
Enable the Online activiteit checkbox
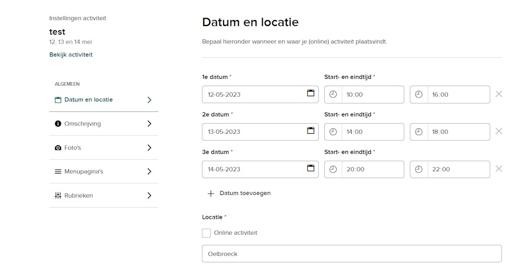pyautogui.click(x=206, y=233)
